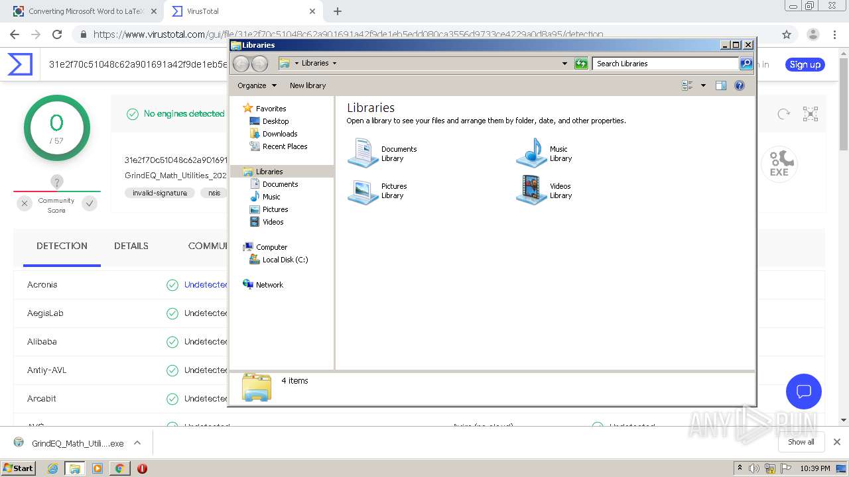Select Videos in navigation pane tree

click(x=273, y=222)
